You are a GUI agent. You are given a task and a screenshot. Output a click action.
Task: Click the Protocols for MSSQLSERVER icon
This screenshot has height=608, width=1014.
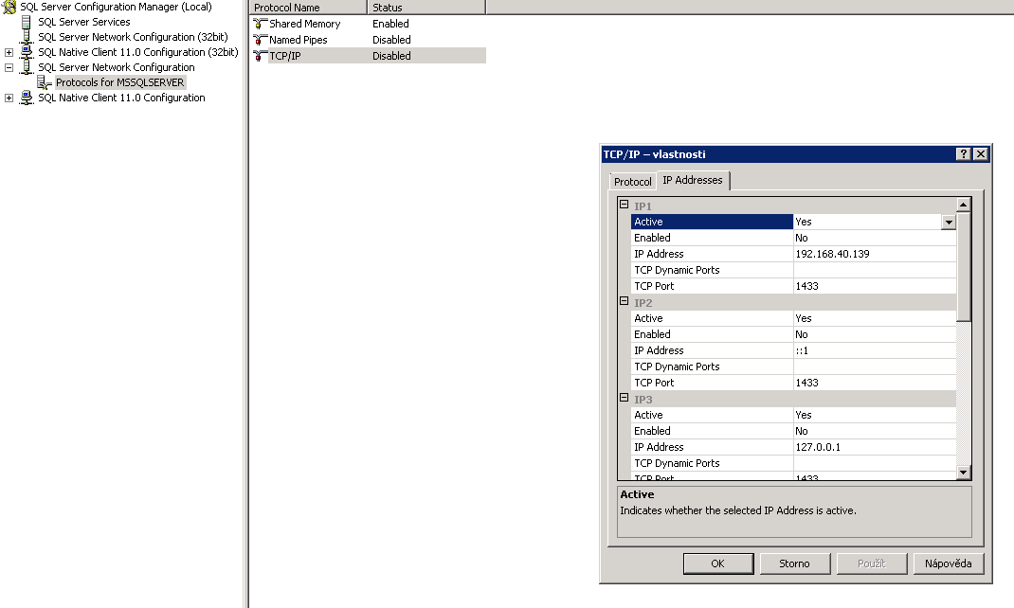pyautogui.click(x=44, y=82)
